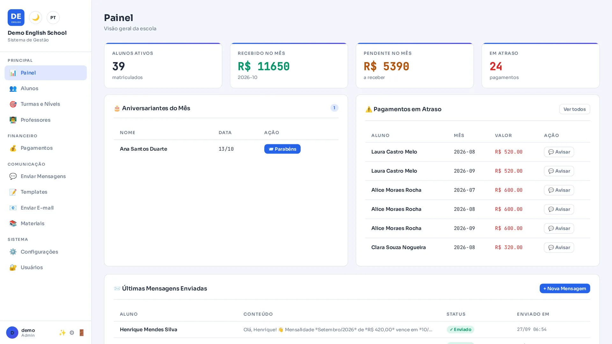Notify Alice Moraes Rocha for 2026-08
This screenshot has width=612, height=344.
559,209
